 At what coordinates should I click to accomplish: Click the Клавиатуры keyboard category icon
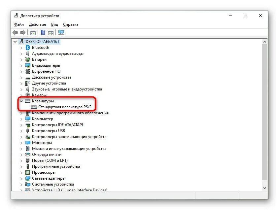point(28,101)
